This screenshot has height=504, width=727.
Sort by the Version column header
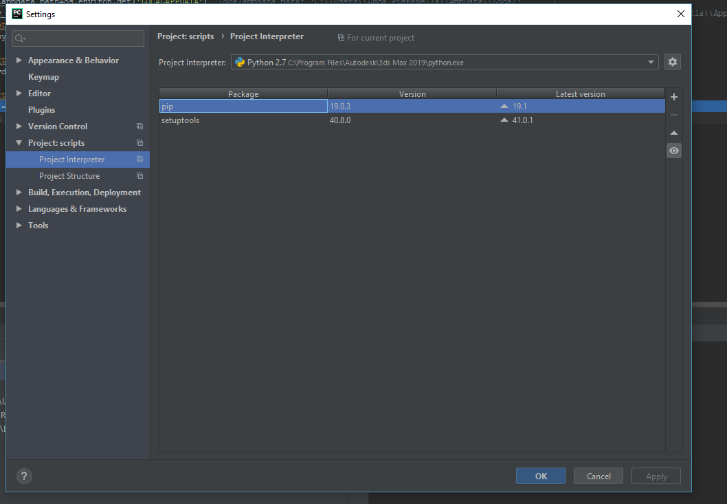point(412,94)
